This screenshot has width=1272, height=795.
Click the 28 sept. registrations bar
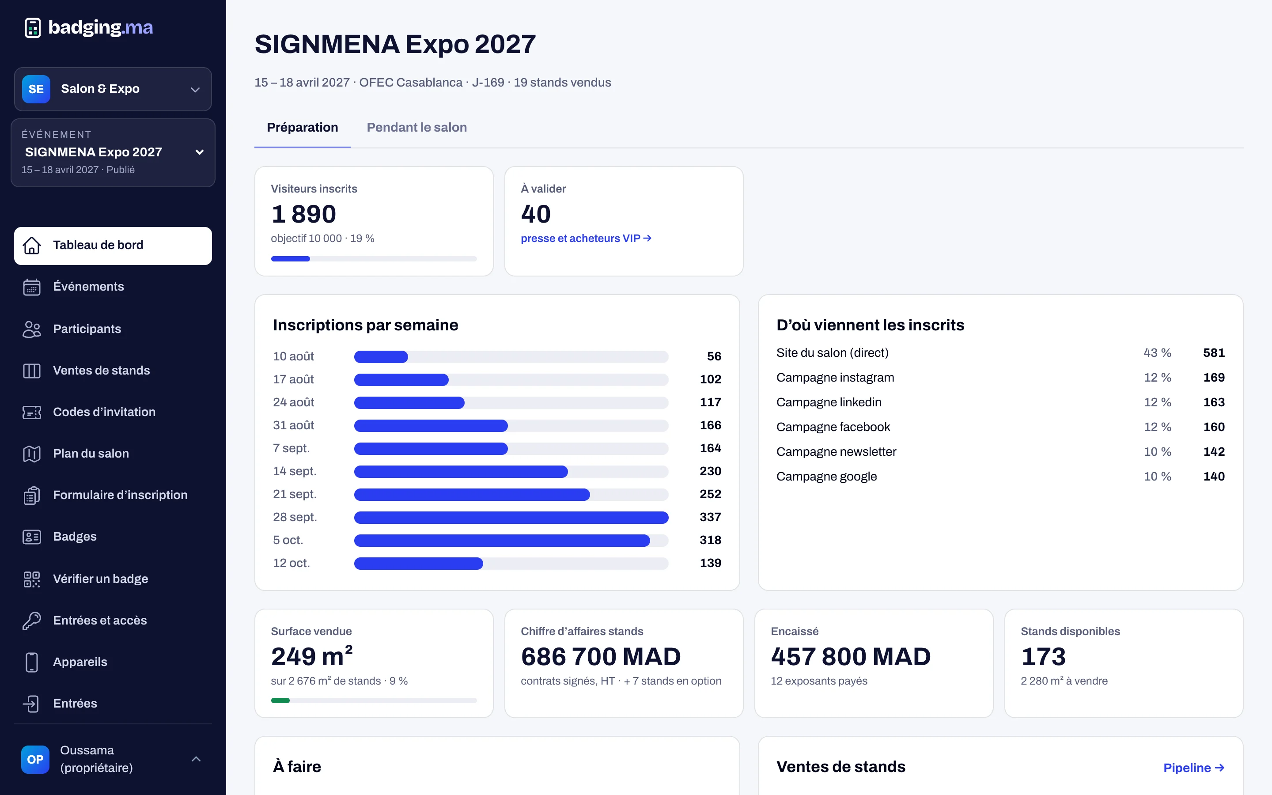coord(511,517)
